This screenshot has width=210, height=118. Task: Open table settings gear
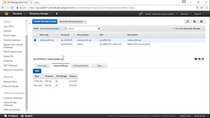195,21
